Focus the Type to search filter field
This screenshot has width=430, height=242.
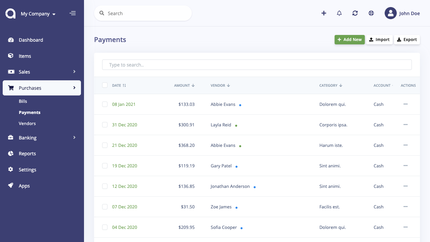point(257,65)
